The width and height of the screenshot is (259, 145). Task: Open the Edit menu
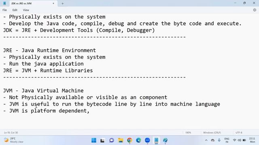[15, 10]
